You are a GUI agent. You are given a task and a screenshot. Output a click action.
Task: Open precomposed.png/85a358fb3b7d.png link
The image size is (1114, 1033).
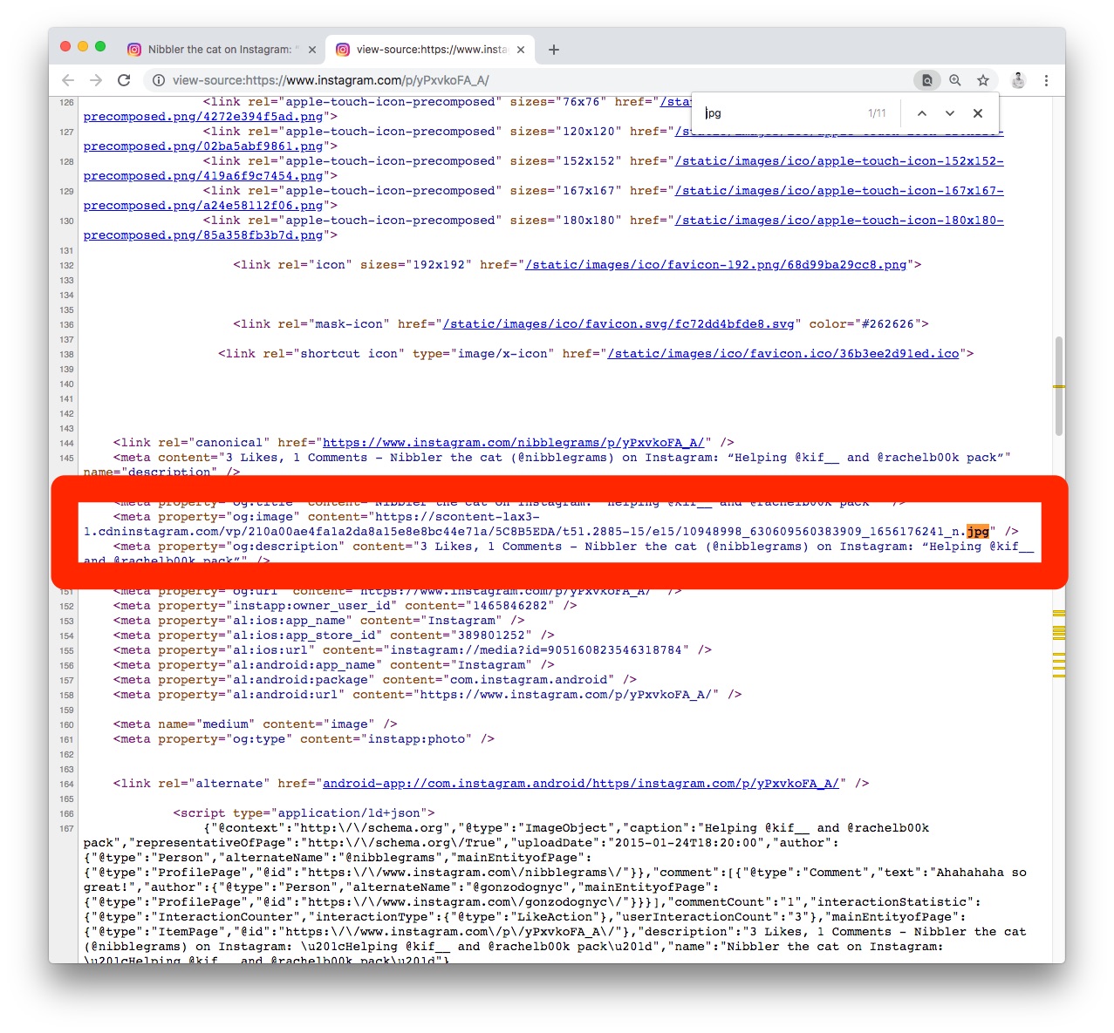[203, 235]
